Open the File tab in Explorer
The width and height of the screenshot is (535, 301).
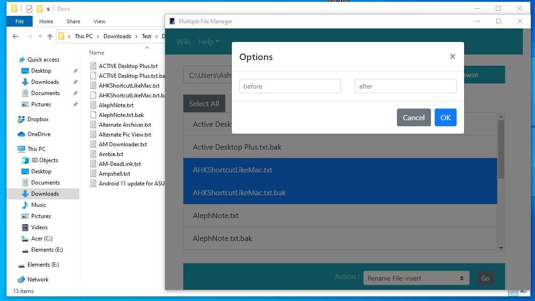(x=20, y=21)
